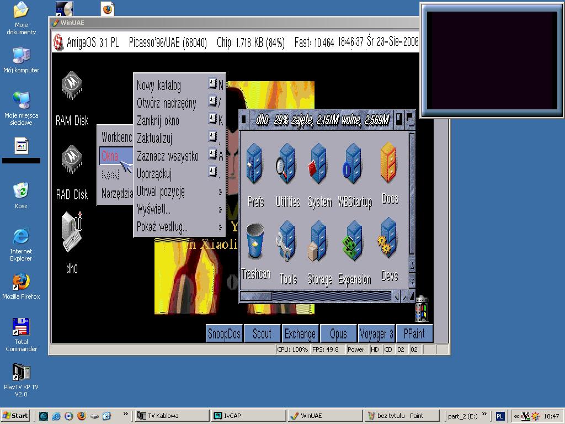
Task: Switch to TV Kablowa taskbar button
Action: pyautogui.click(x=172, y=416)
